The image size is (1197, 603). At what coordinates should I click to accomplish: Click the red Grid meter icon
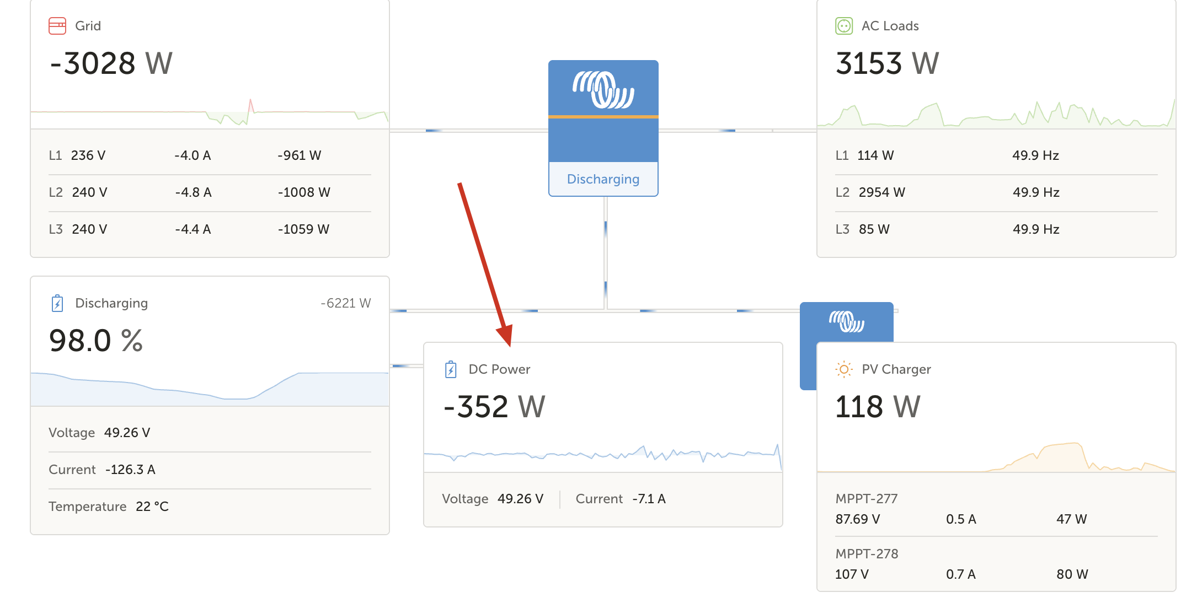57,26
